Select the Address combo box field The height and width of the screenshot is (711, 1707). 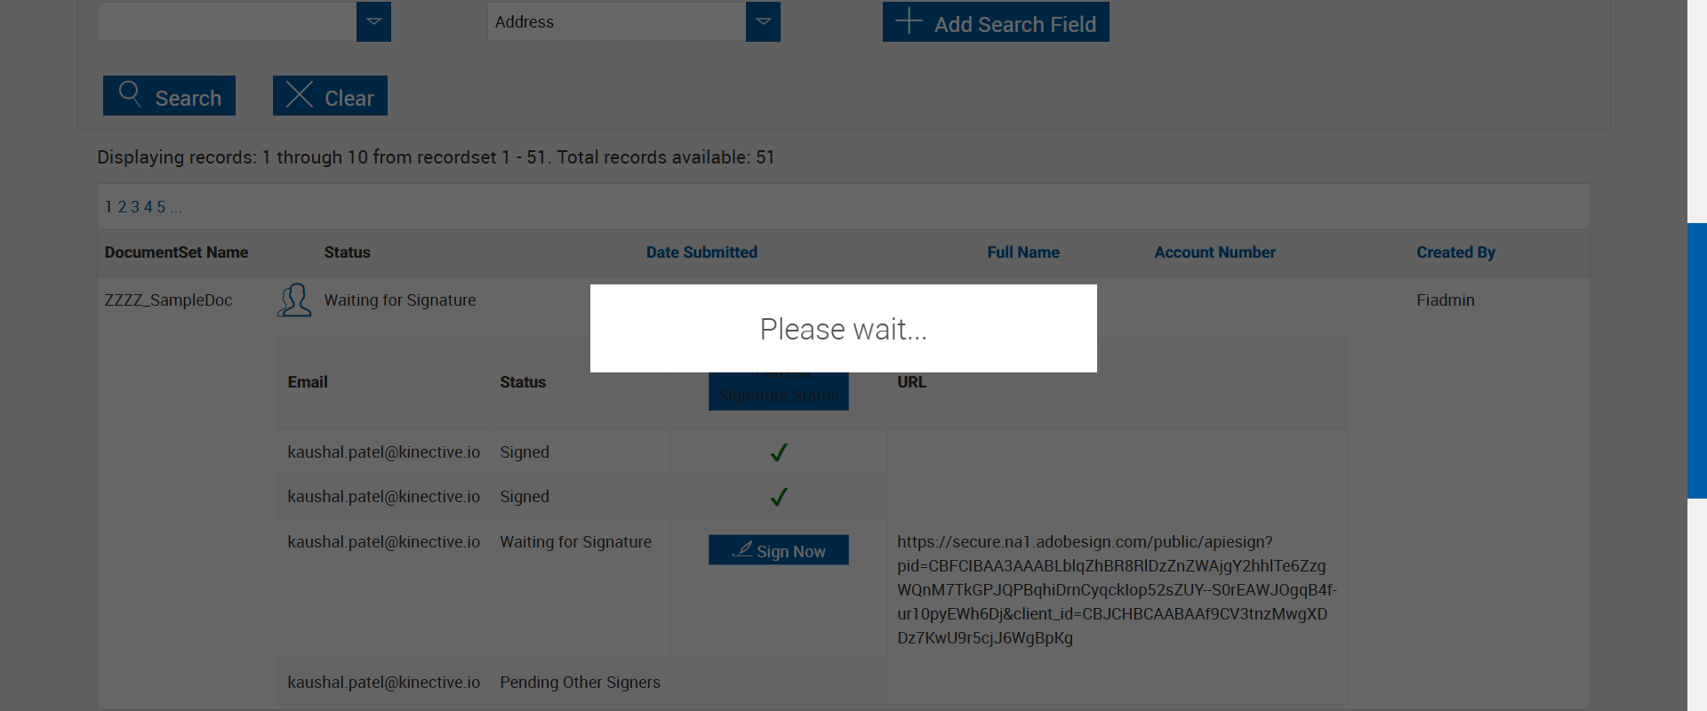pos(617,21)
